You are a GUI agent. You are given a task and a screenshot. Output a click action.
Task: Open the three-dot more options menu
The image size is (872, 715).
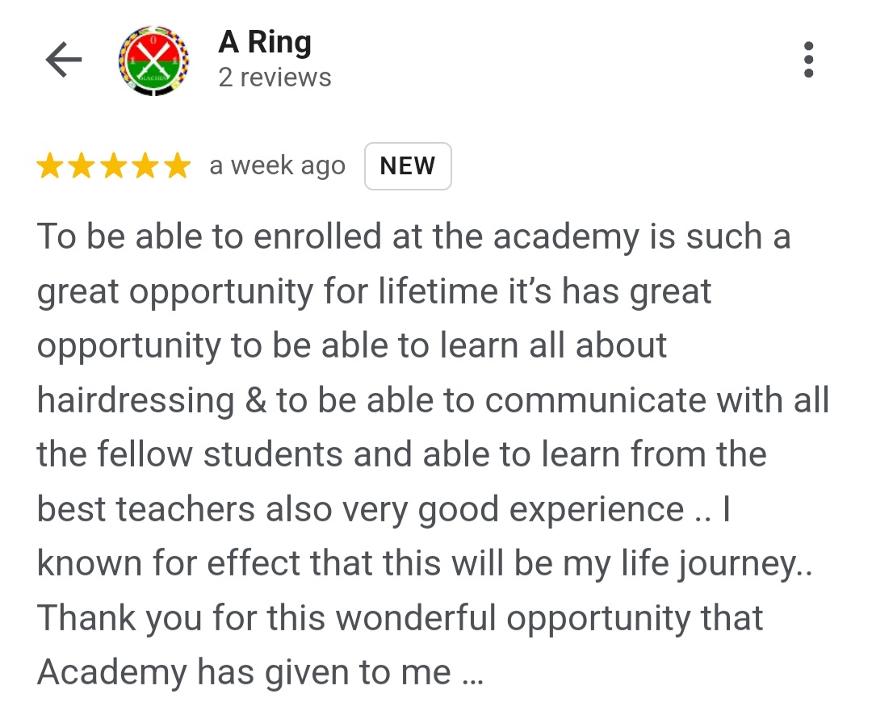pyautogui.click(x=808, y=60)
